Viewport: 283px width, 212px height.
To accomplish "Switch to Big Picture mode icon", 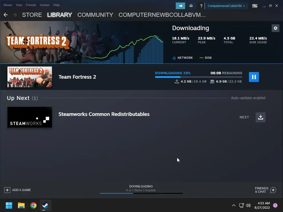I will point(255,6).
